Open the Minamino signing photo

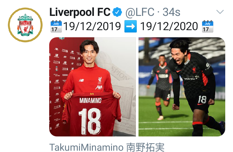tap(93, 87)
